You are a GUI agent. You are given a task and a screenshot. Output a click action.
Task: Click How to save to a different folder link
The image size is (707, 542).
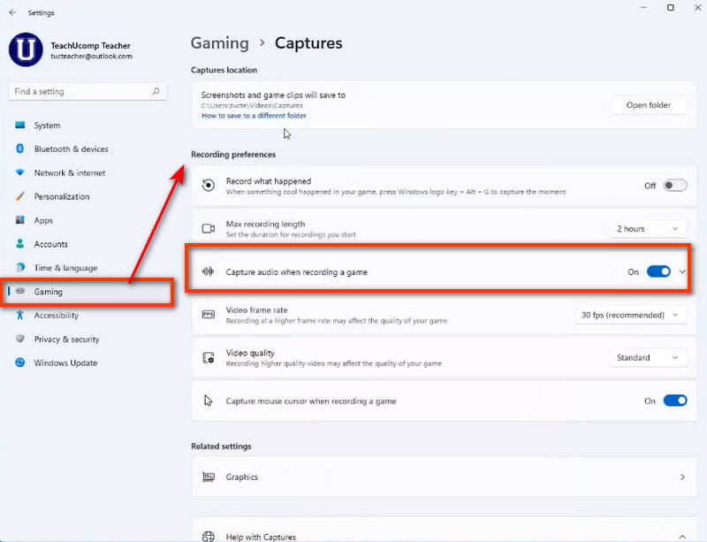254,116
